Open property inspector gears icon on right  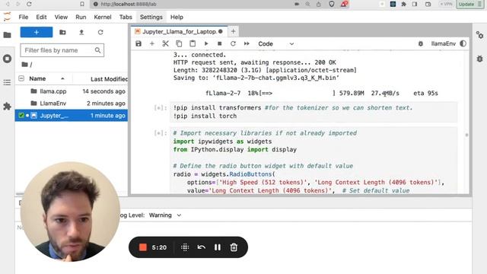(x=480, y=35)
